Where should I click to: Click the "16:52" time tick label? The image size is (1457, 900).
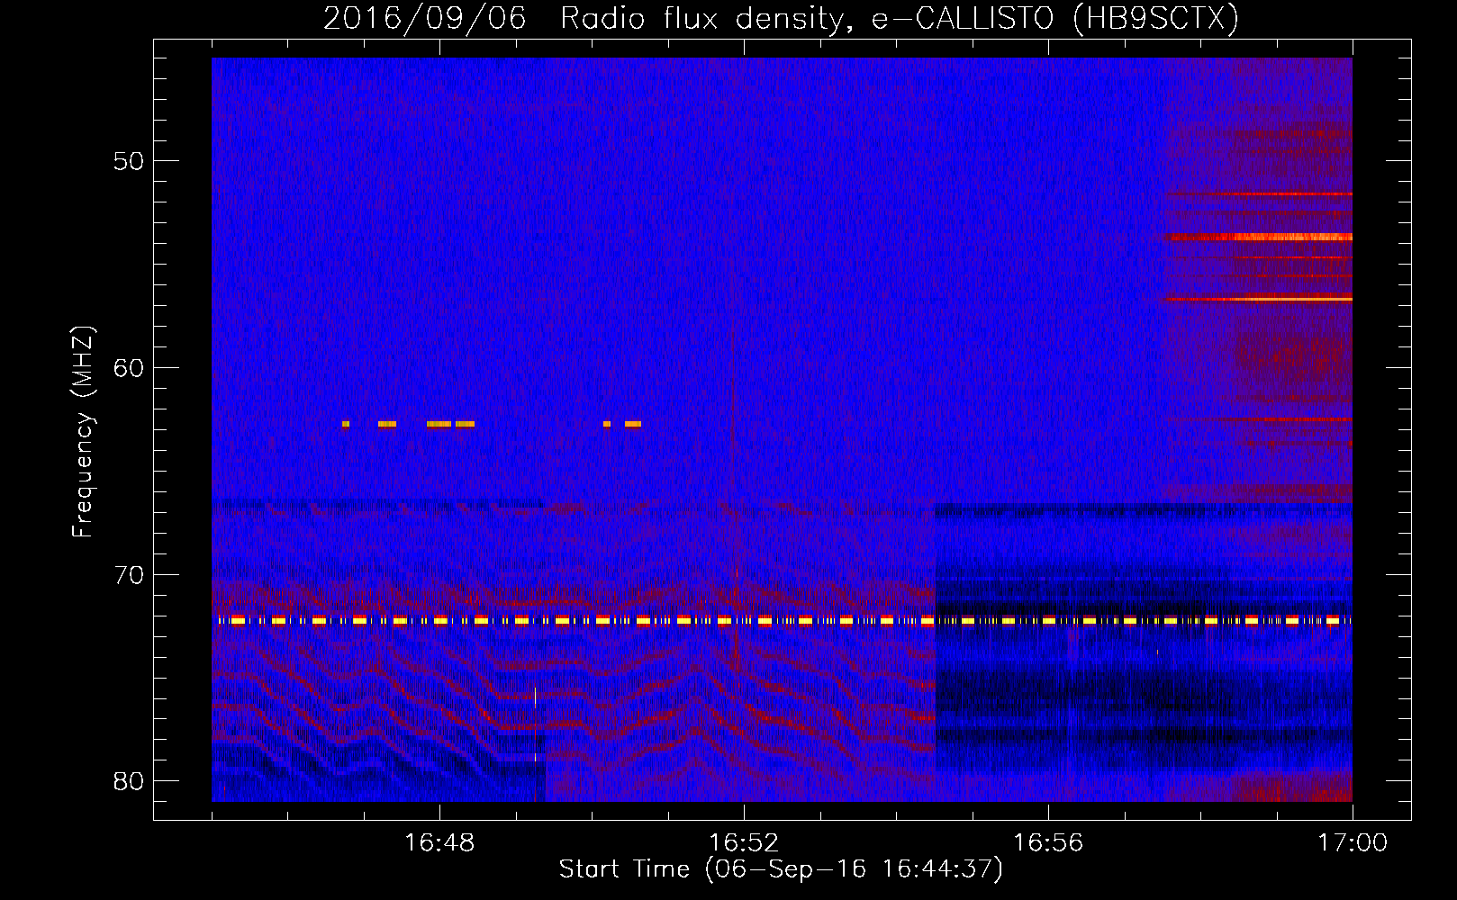tap(744, 843)
